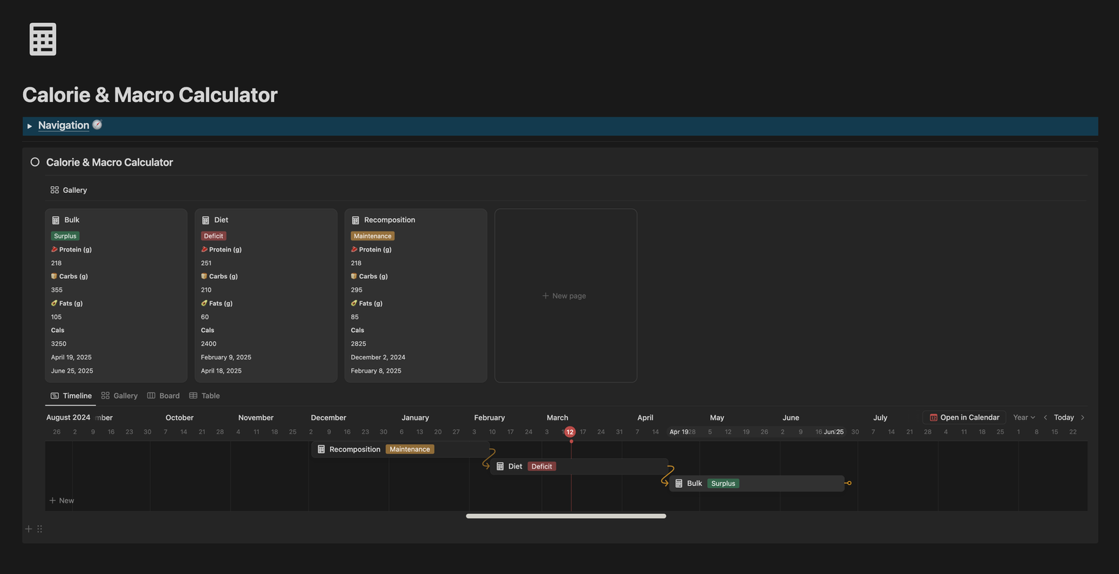
Task: Click the drag handle icon below timeline
Action: 40,529
